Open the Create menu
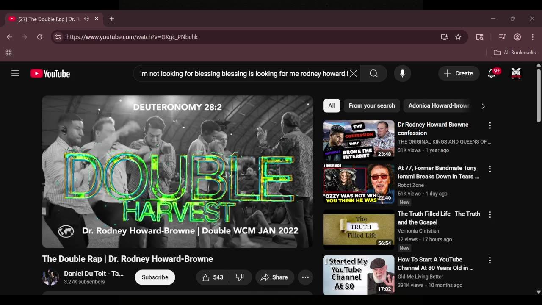Viewport: 542px width, 305px height. tap(459, 73)
